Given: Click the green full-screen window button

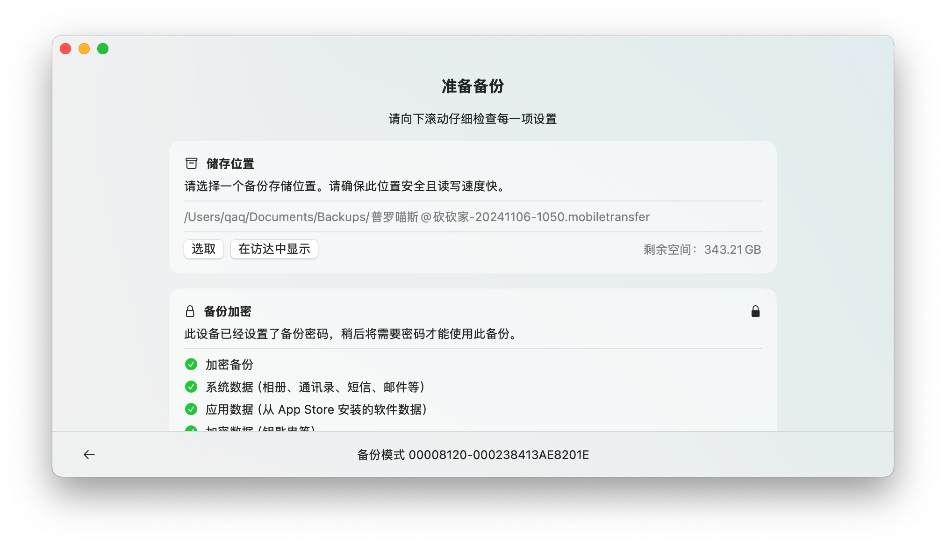Looking at the screenshot, I should [103, 49].
